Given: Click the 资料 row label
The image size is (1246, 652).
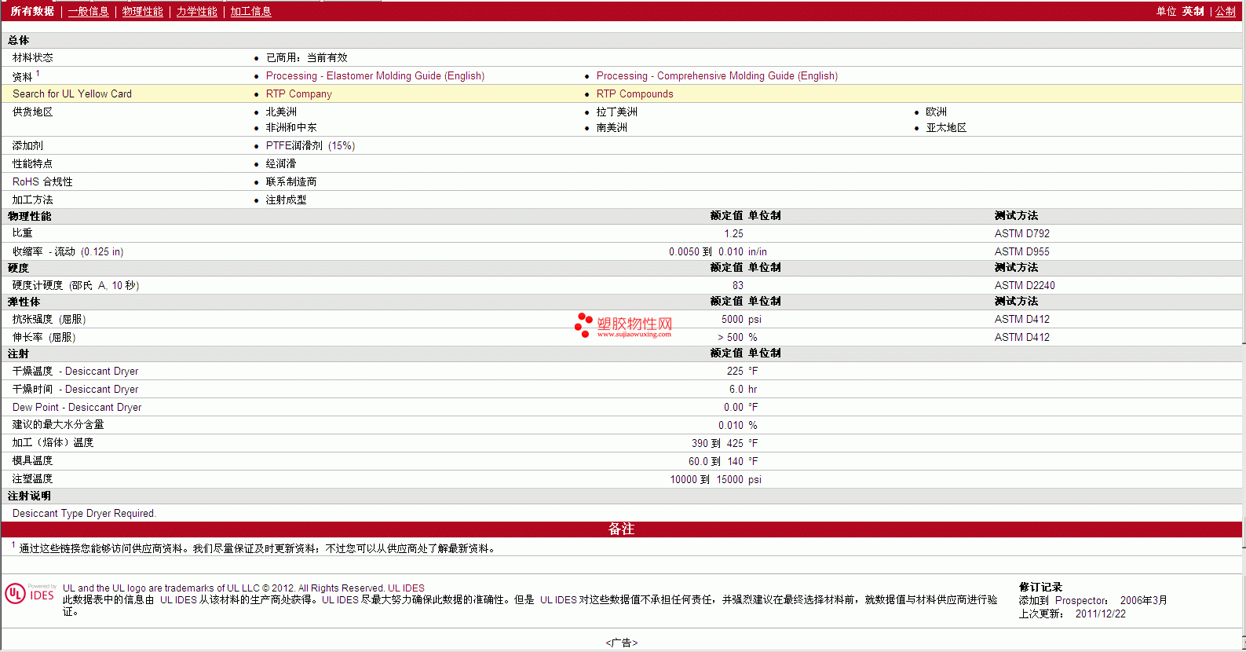Looking at the screenshot, I should 23,76.
